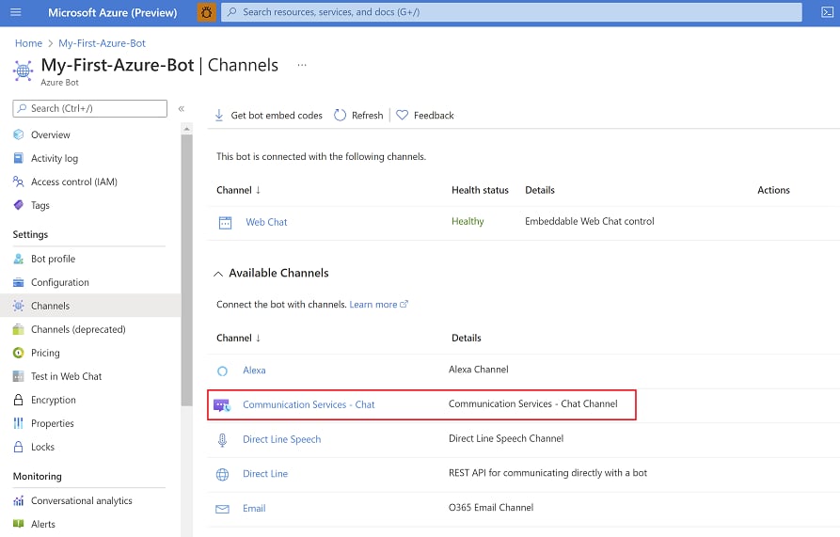
Task: Click the Direct Line globe icon
Action: (x=222, y=474)
